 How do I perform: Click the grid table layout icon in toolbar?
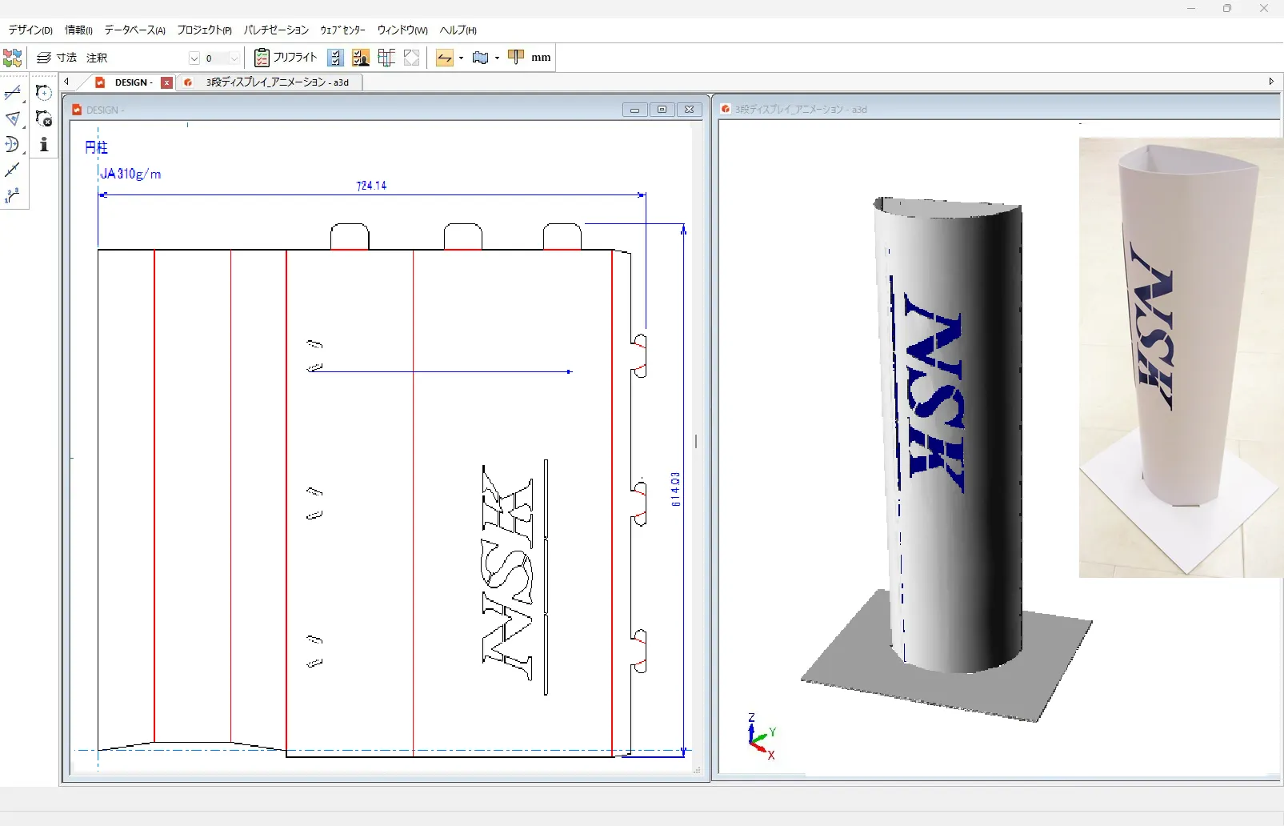(386, 58)
